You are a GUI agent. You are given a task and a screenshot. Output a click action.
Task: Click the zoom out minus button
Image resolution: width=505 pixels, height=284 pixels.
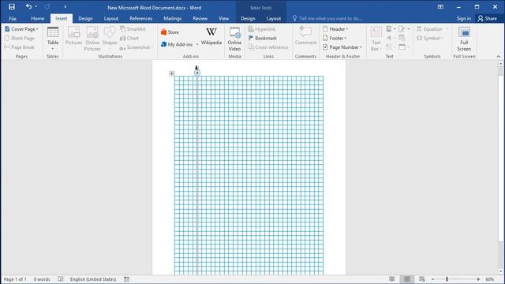pyautogui.click(x=433, y=279)
